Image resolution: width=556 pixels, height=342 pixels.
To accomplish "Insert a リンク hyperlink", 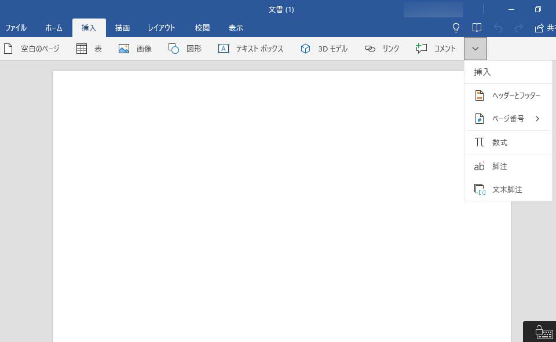I will [370, 49].
